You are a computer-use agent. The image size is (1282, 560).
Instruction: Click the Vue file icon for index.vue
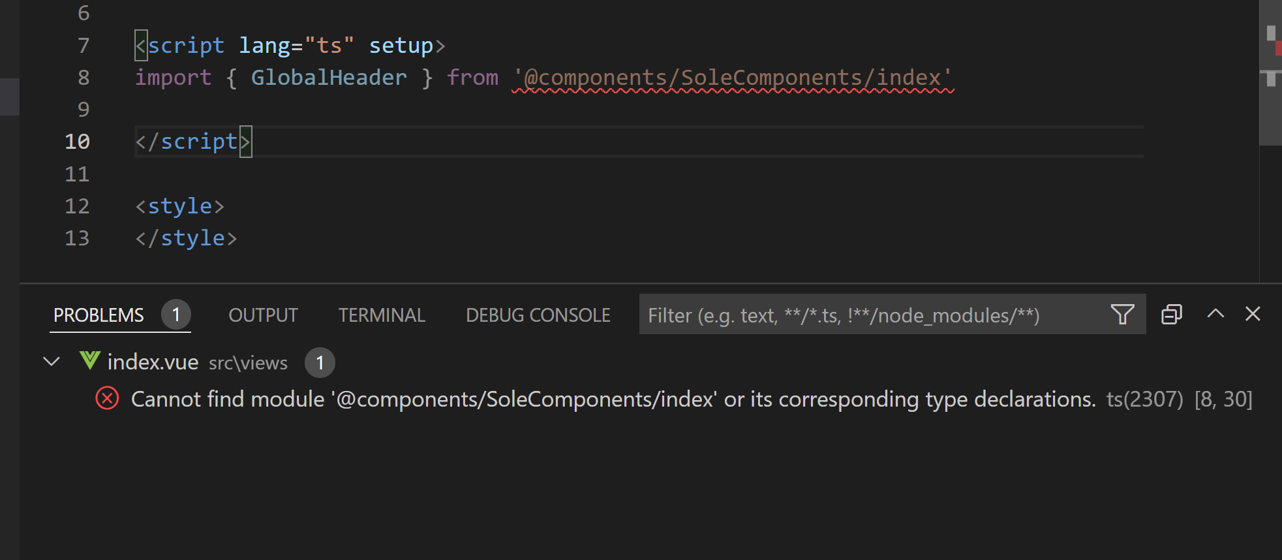click(90, 360)
